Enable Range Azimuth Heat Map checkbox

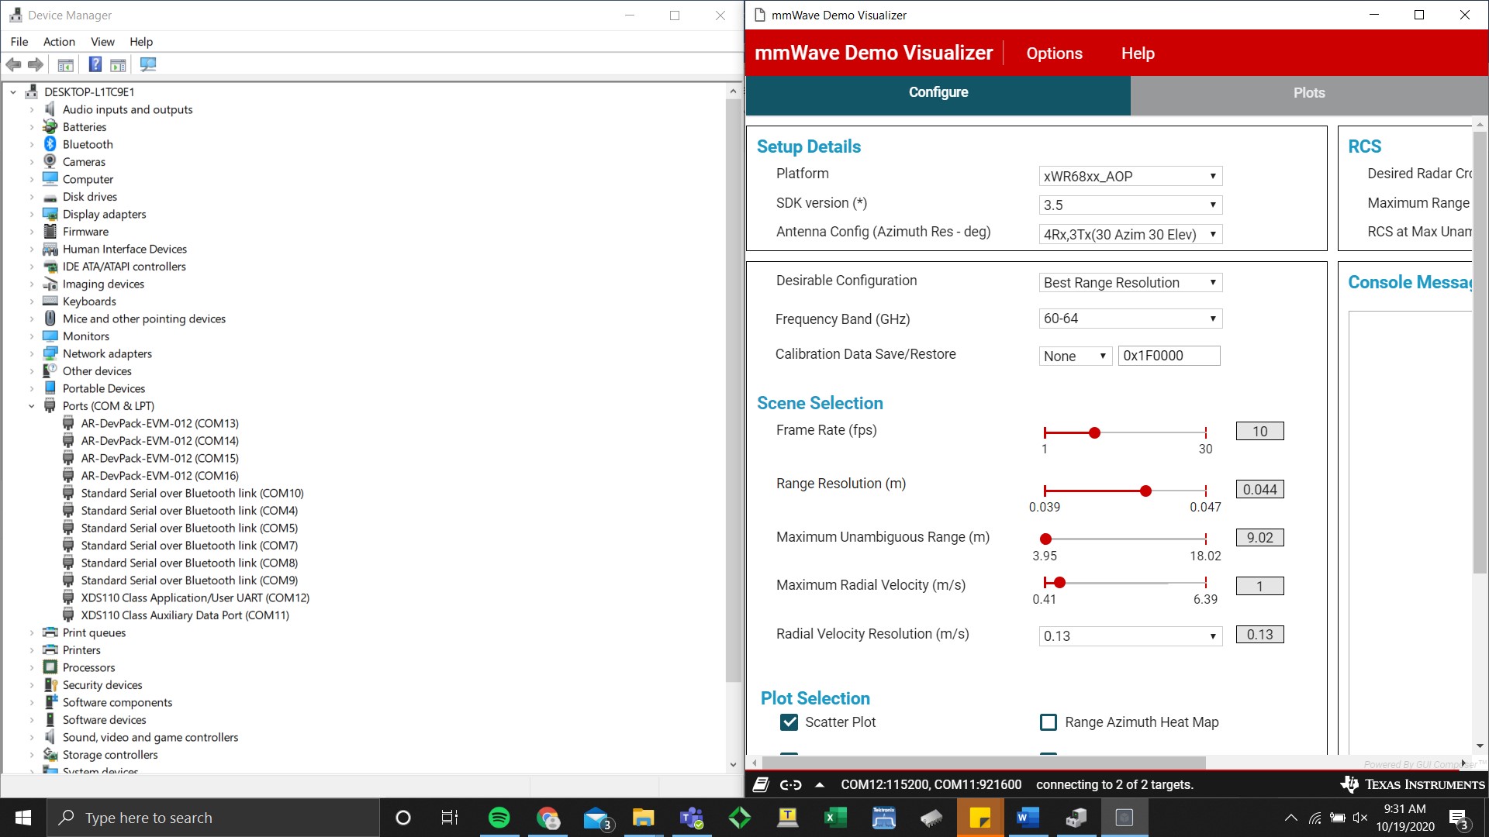click(1048, 722)
